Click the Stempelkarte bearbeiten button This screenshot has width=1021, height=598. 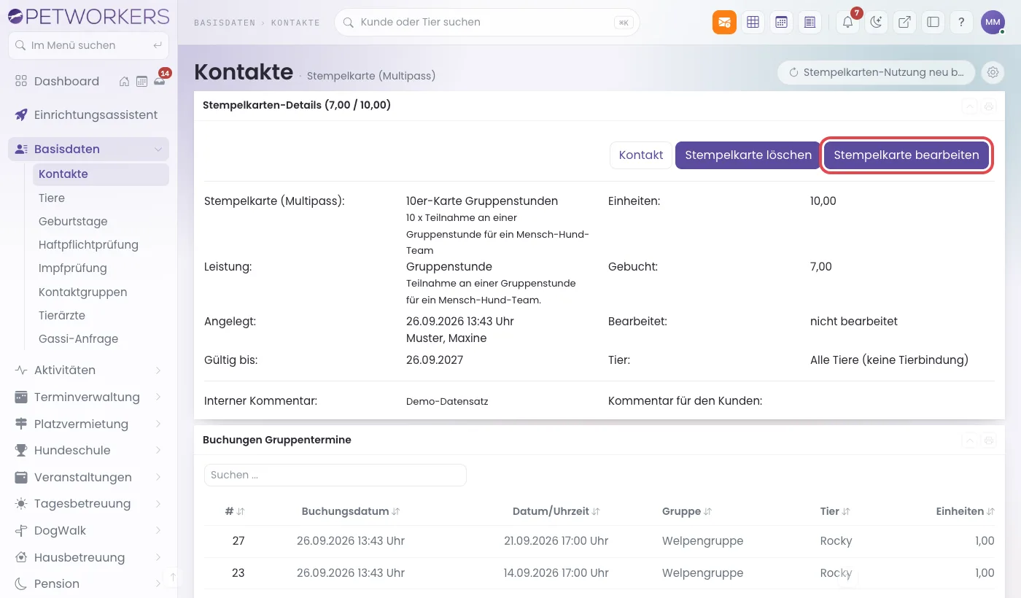tap(907, 155)
